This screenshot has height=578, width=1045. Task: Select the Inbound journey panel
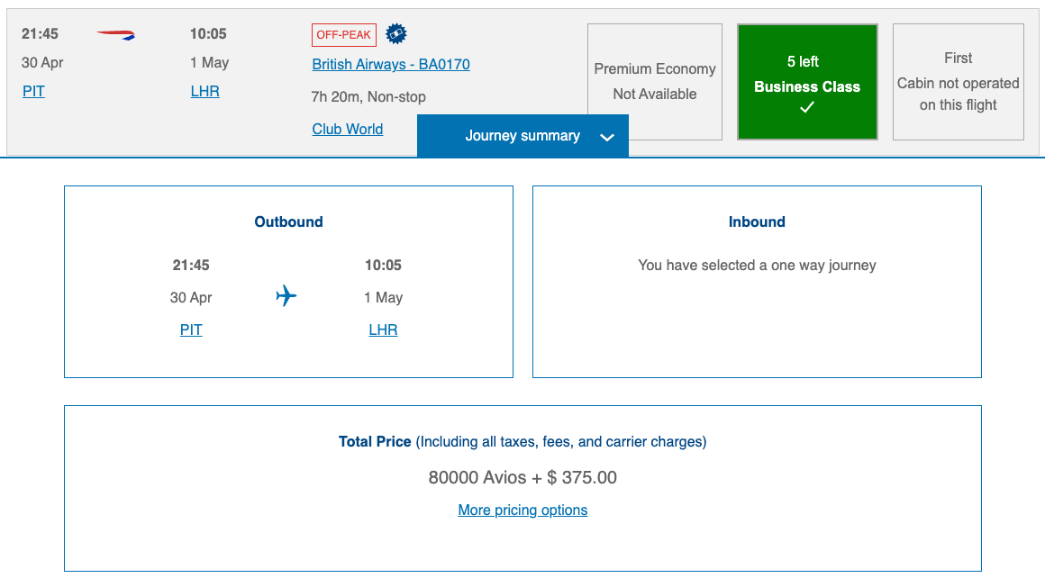757,281
